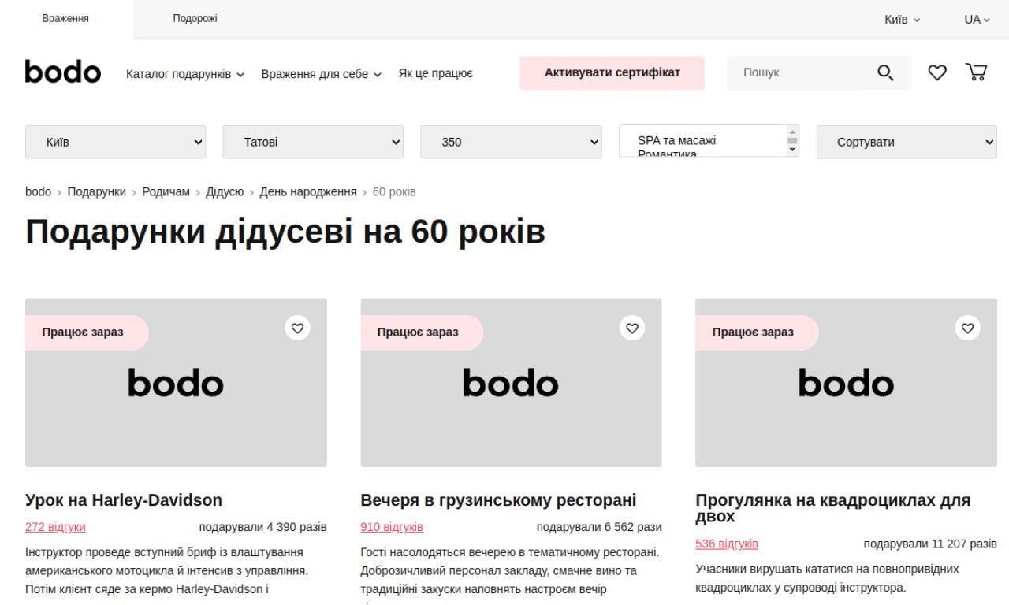Switch to the Враження tab

(x=65, y=19)
